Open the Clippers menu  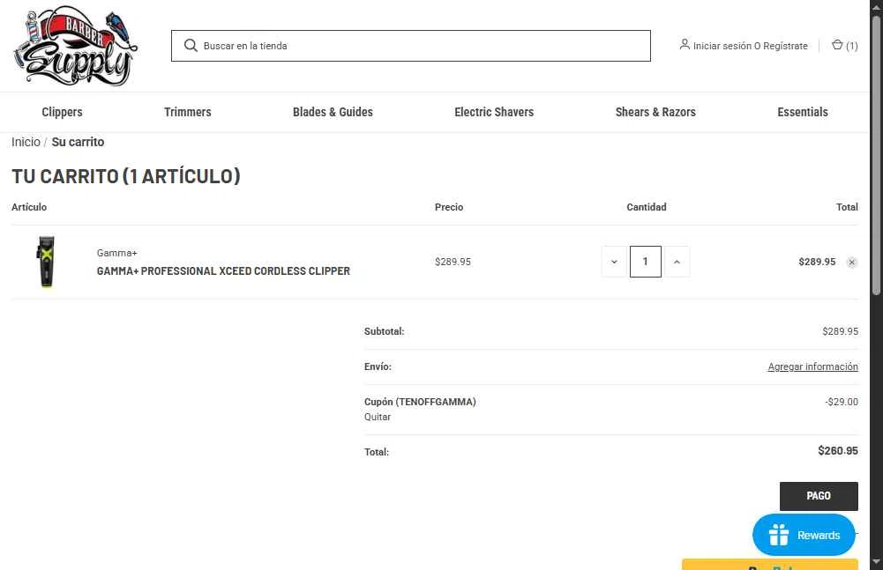(62, 112)
